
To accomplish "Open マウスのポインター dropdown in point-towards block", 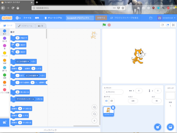I will coord(25,99).
